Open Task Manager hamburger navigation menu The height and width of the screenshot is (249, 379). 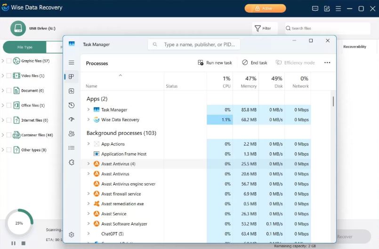[x=71, y=63]
